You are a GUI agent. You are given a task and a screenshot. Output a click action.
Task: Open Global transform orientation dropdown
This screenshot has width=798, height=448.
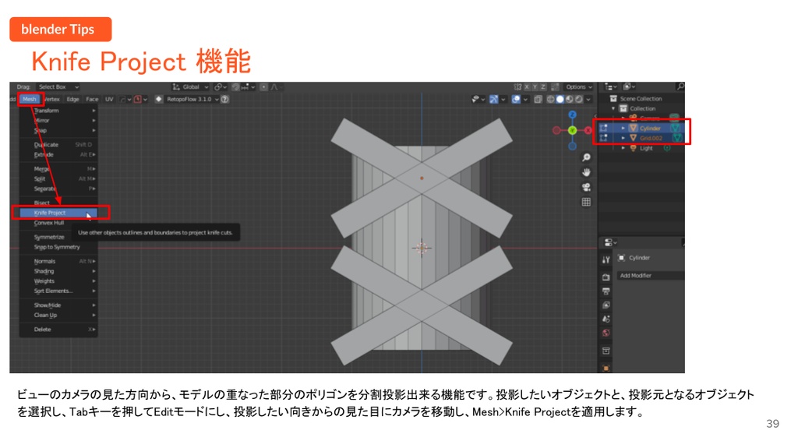pos(191,87)
